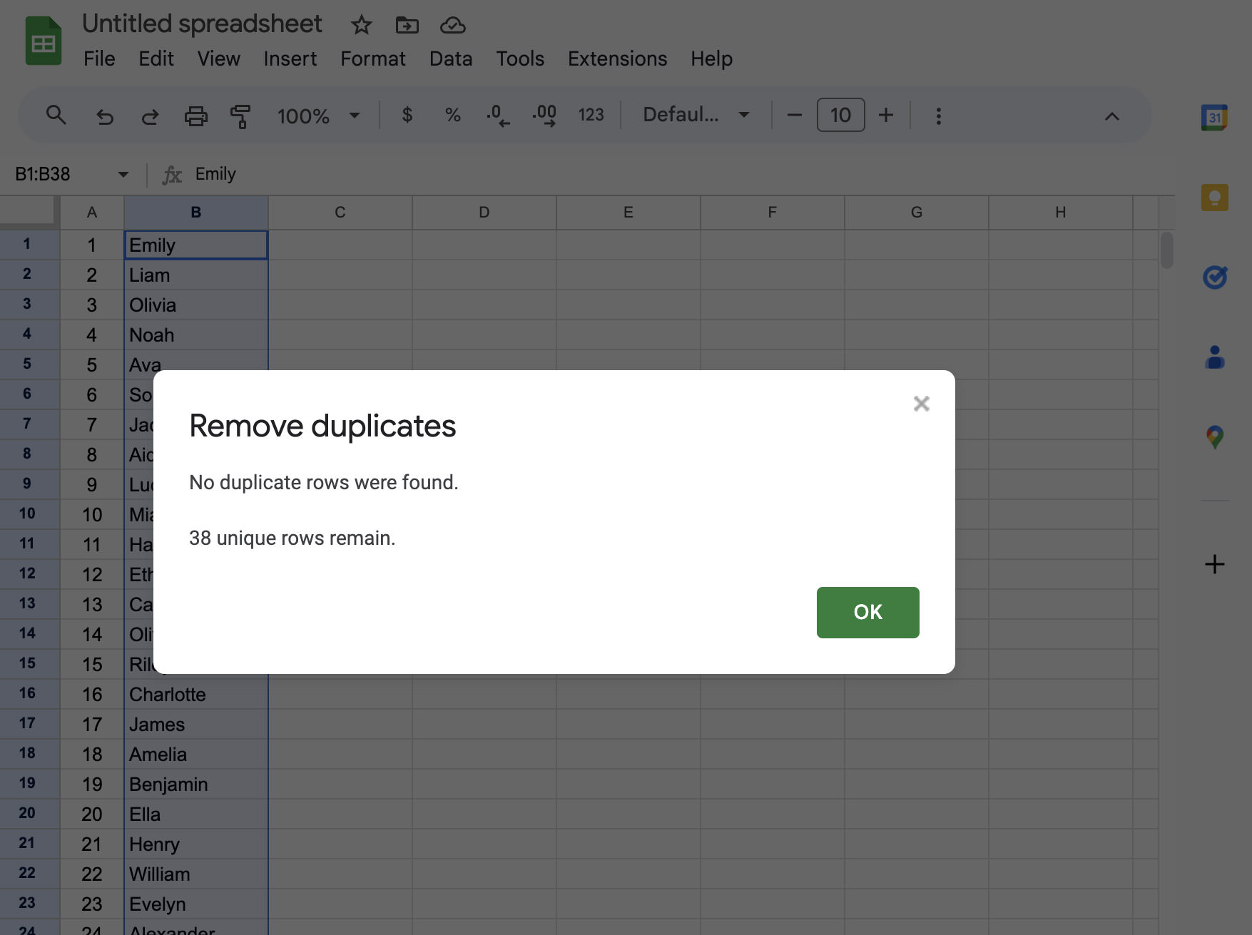This screenshot has height=935, width=1252.
Task: Click the cell containing Liam
Action: click(196, 275)
